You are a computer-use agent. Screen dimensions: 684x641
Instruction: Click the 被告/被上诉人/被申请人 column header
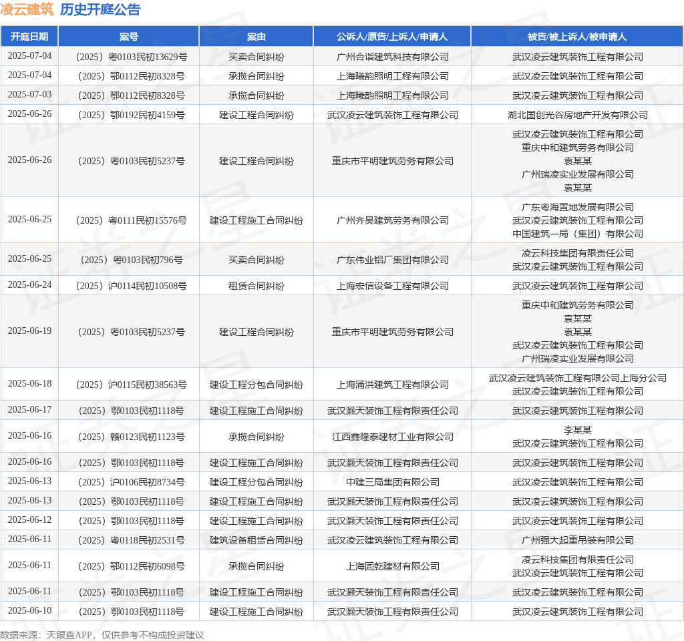pos(577,37)
